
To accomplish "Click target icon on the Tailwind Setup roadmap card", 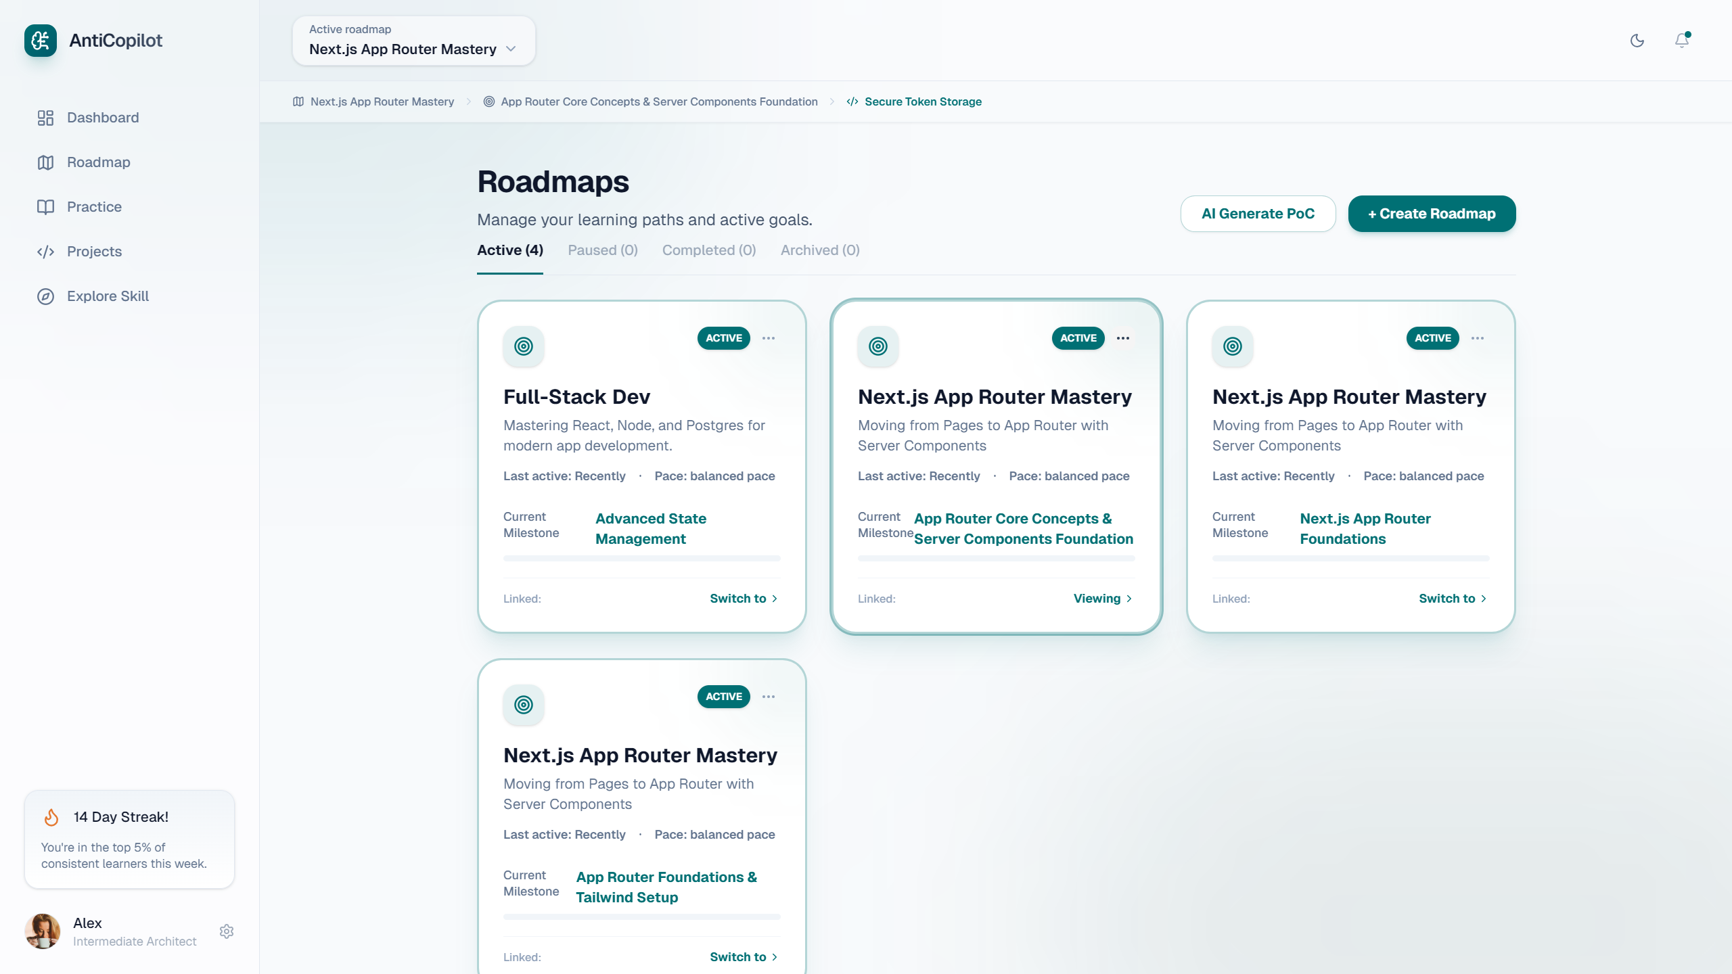I will pyautogui.click(x=524, y=705).
